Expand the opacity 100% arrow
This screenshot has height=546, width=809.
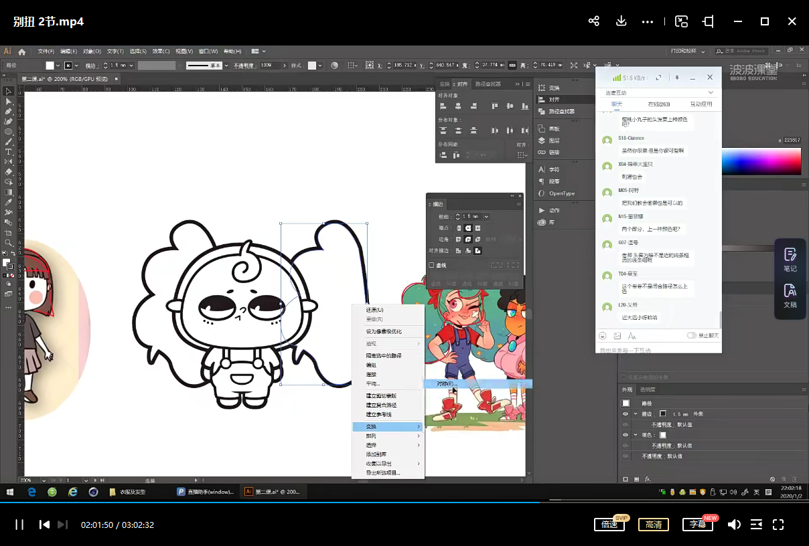[285, 66]
